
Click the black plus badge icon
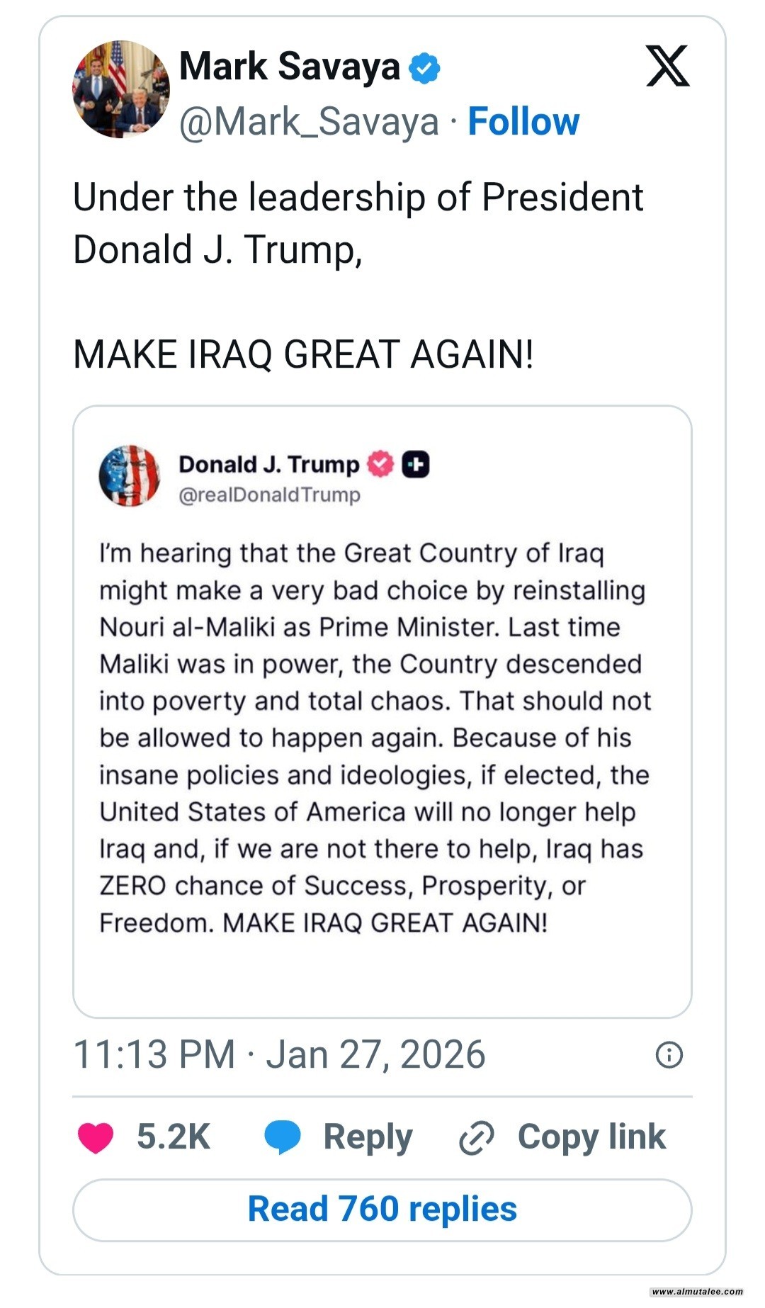click(x=416, y=464)
